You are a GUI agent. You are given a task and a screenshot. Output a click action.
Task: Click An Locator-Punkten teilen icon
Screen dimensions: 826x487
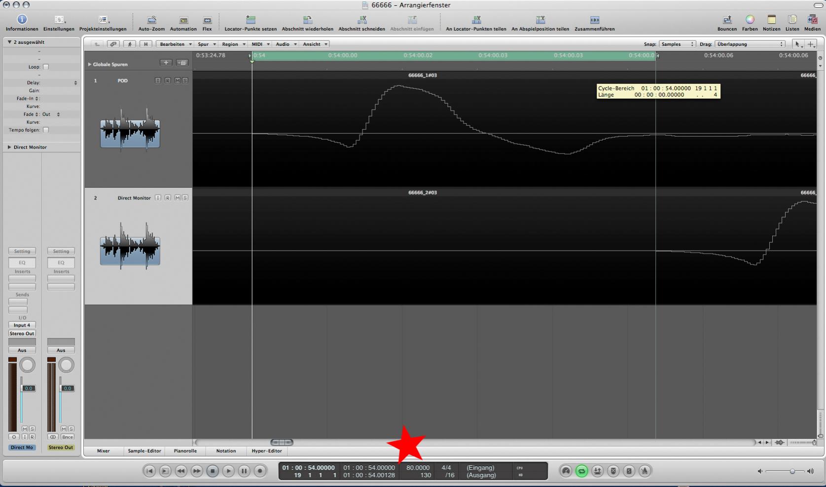coord(476,20)
